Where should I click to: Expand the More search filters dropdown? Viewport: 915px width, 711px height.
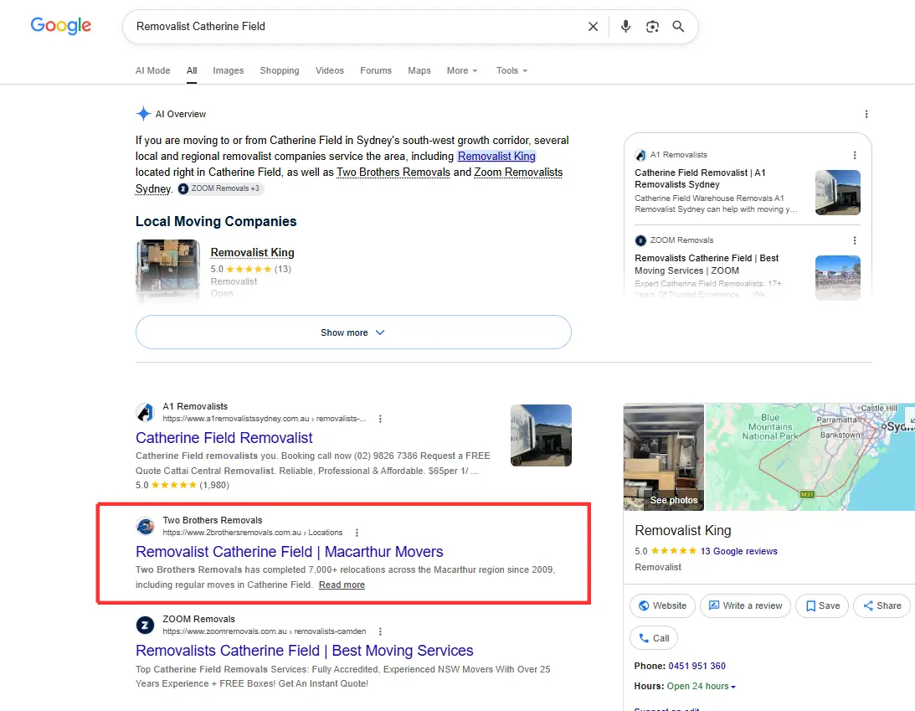(x=462, y=70)
